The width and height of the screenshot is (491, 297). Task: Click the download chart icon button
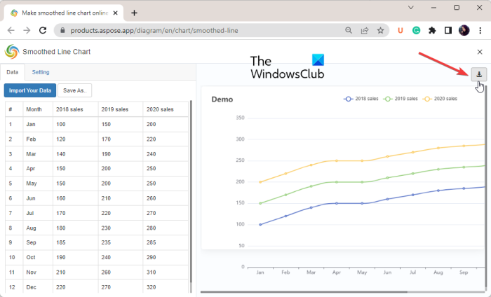[x=479, y=74]
